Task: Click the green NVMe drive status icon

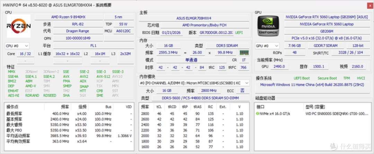Action: coord(257,114)
